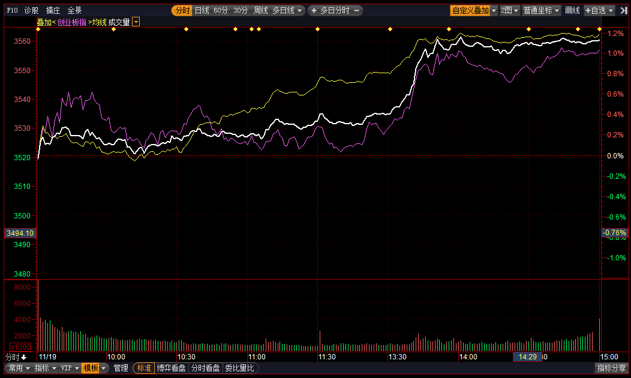Click the yellow diamond marker above 10:00
631x378 pixels.
tap(113, 29)
